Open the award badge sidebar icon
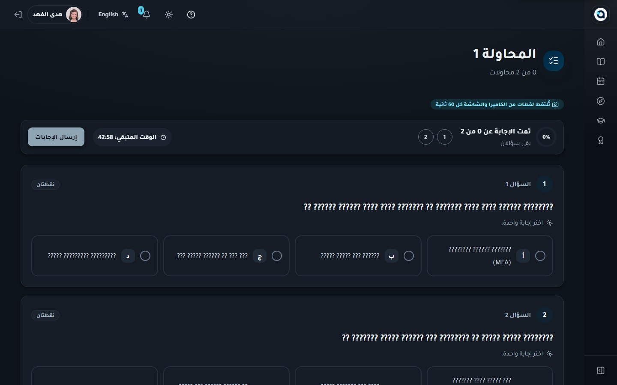Viewport: 617px width, 385px height. click(601, 140)
